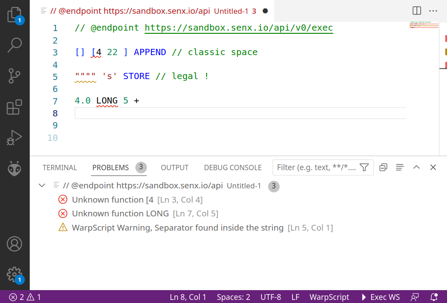The height and width of the screenshot is (303, 447).
Task: Close the bottom panel
Action: tap(433, 167)
